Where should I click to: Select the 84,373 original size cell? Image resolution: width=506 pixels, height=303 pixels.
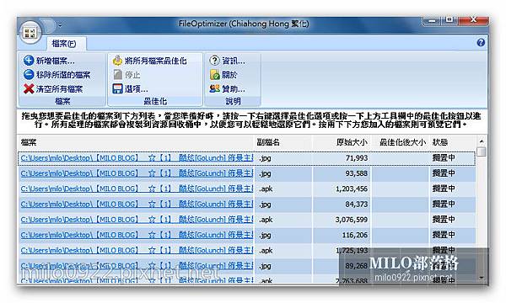(x=342, y=205)
